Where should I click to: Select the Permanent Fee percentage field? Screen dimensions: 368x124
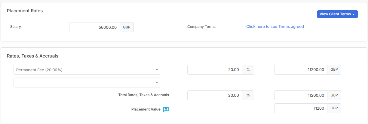point(215,70)
